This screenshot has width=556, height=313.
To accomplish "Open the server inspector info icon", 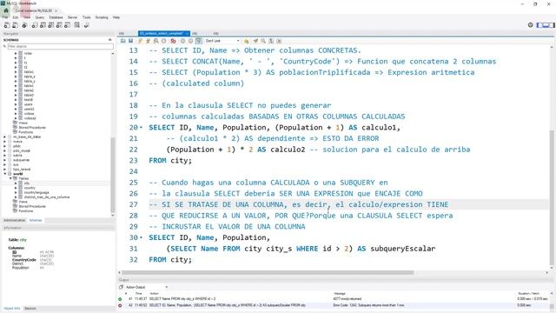I will (24, 25).
